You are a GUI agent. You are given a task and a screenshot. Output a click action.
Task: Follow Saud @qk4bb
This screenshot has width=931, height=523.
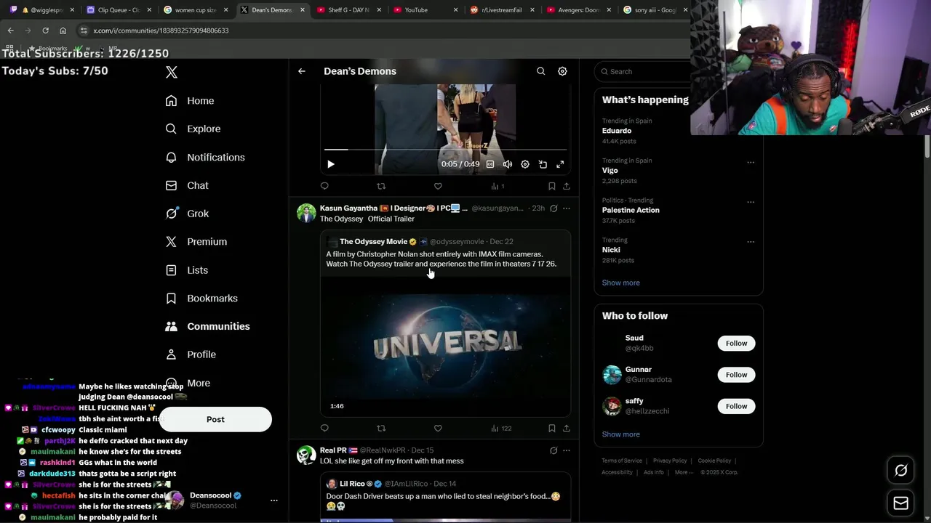[736, 343]
